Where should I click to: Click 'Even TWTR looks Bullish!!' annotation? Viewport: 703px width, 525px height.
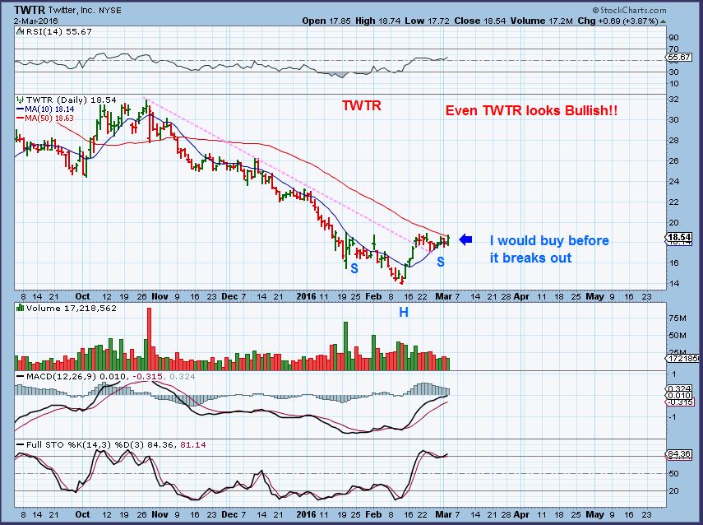[x=531, y=110]
